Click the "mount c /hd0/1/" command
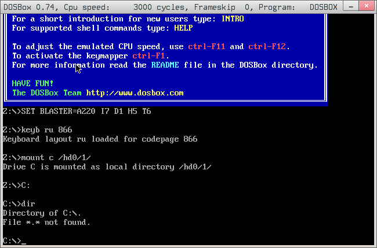This screenshot has width=377, height=248. [x=56, y=157]
